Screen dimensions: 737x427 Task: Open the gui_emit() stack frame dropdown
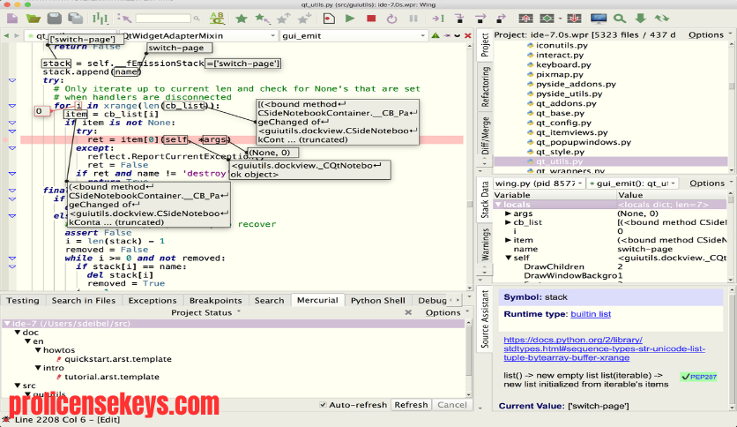tap(632, 183)
